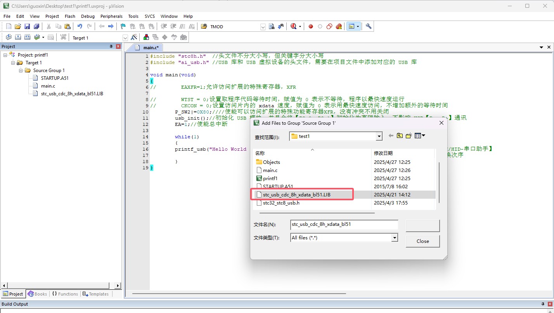Click Kill All Breakpoints icon
The image size is (554, 313).
tap(339, 26)
